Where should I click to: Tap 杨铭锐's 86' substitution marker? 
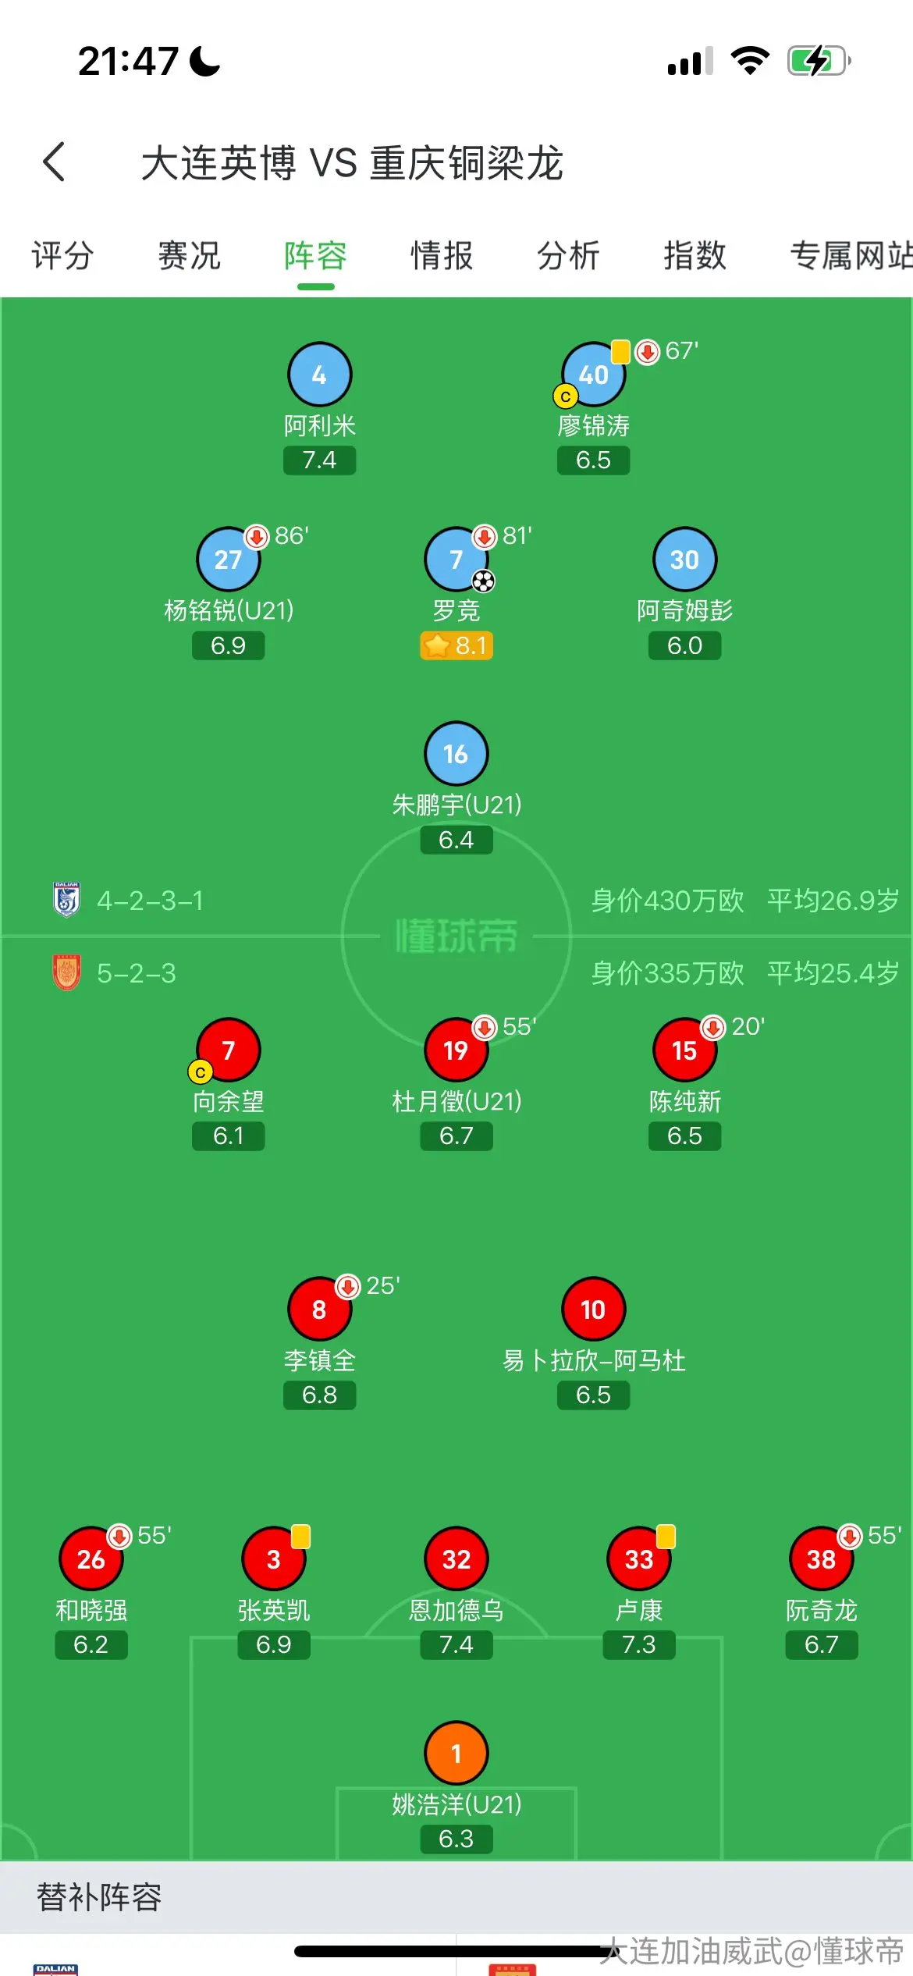(x=277, y=536)
